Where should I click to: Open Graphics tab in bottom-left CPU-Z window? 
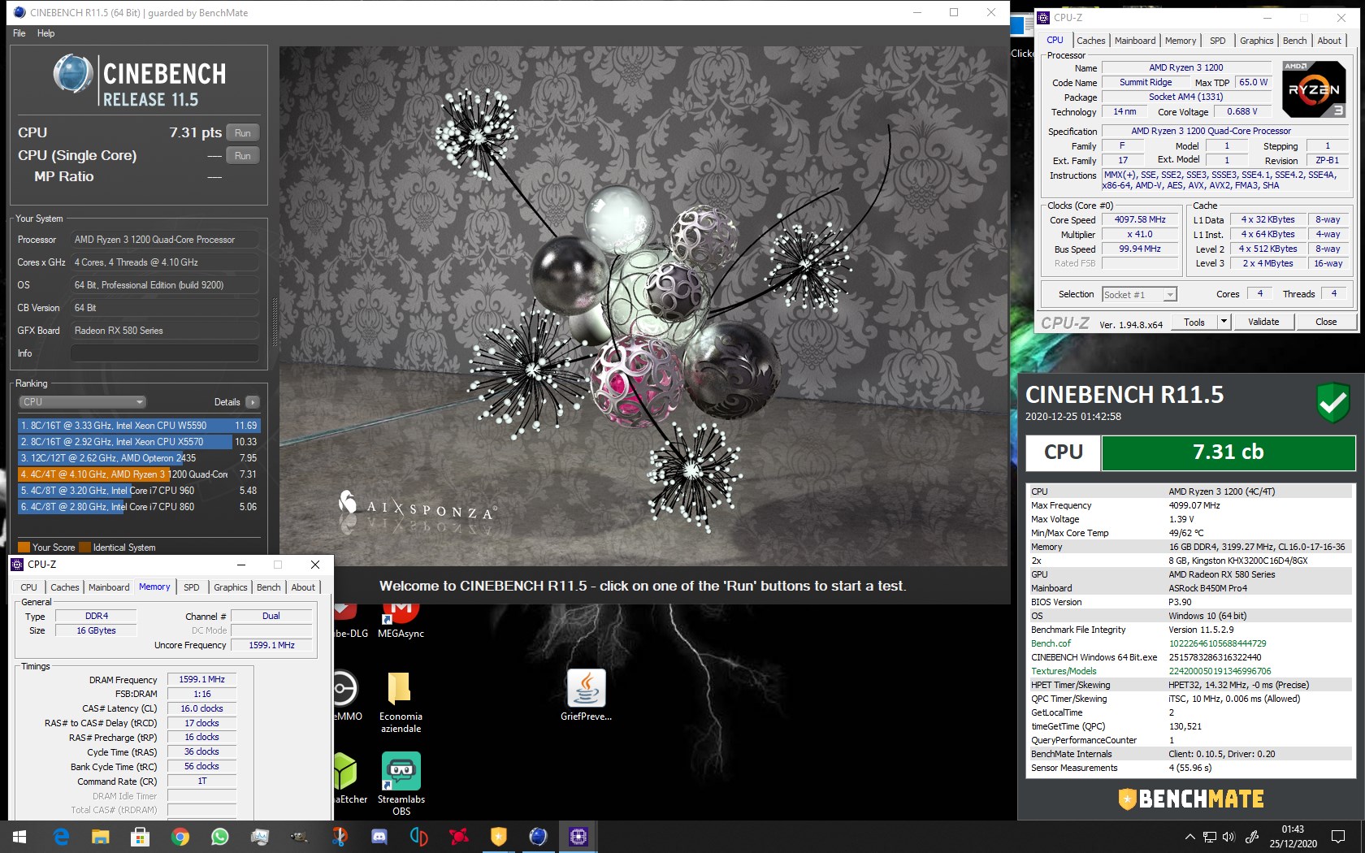[231, 587]
